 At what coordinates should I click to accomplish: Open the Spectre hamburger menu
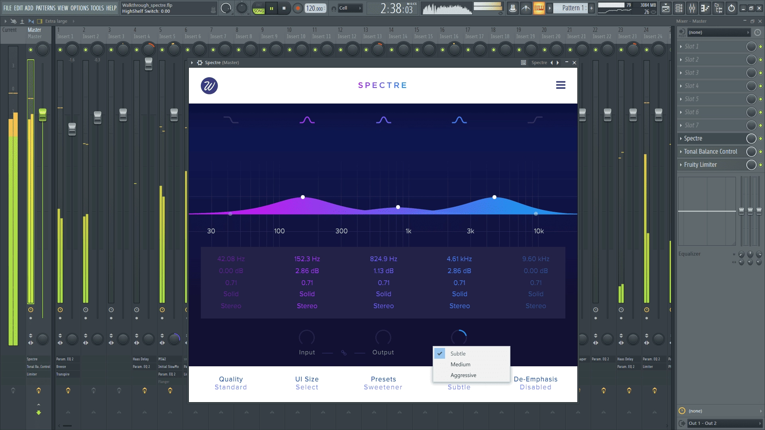[561, 85]
